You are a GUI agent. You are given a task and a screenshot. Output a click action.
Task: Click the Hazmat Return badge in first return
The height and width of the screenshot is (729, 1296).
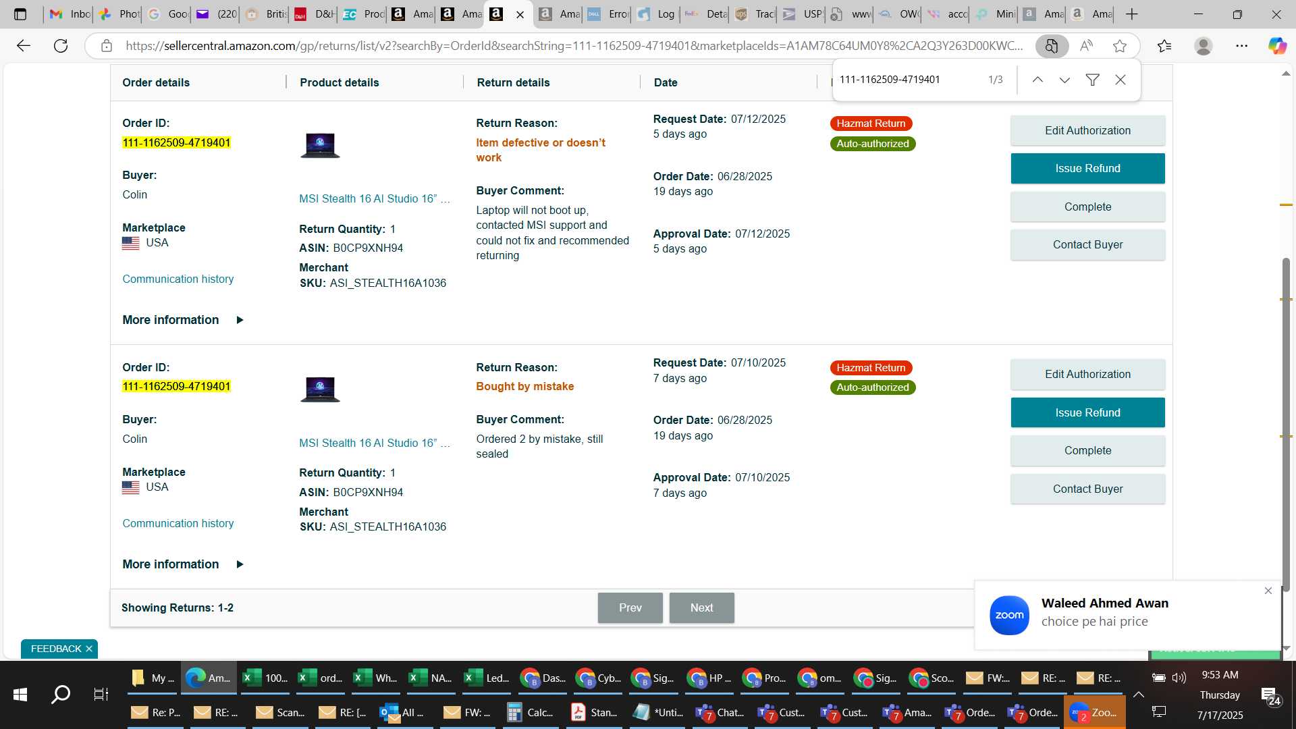coord(871,124)
